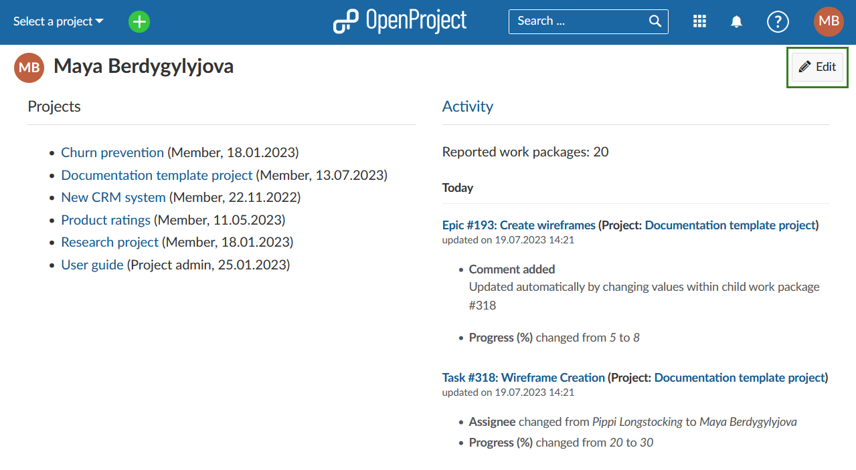
Task: Expand the Select a project dropdown
Action: 58,21
